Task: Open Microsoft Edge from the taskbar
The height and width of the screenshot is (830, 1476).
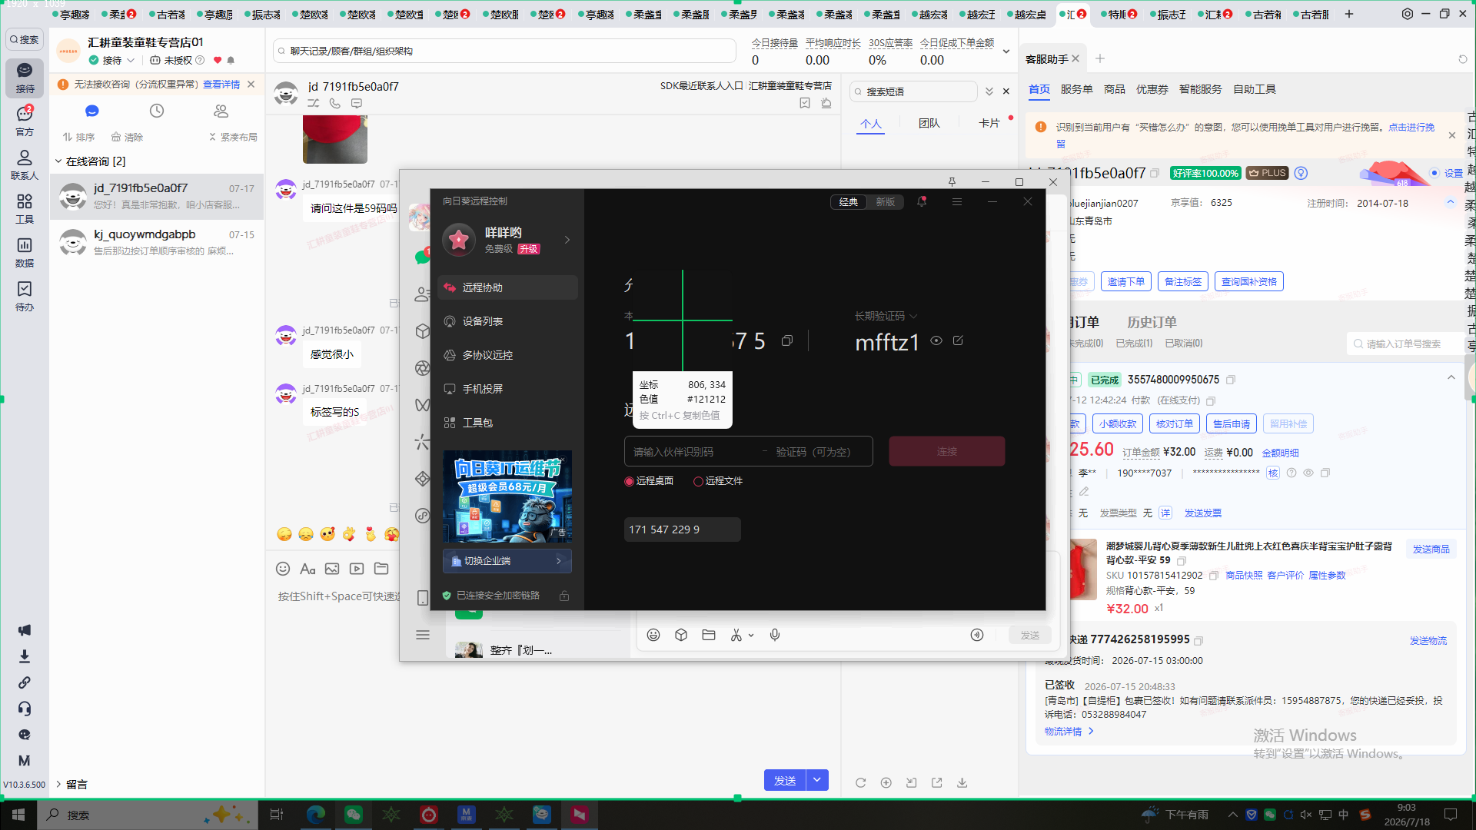Action: (x=315, y=815)
